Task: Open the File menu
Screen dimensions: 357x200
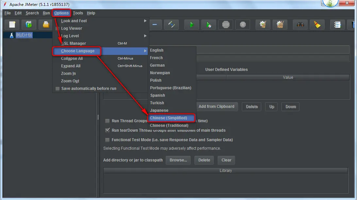Action: 8,13
